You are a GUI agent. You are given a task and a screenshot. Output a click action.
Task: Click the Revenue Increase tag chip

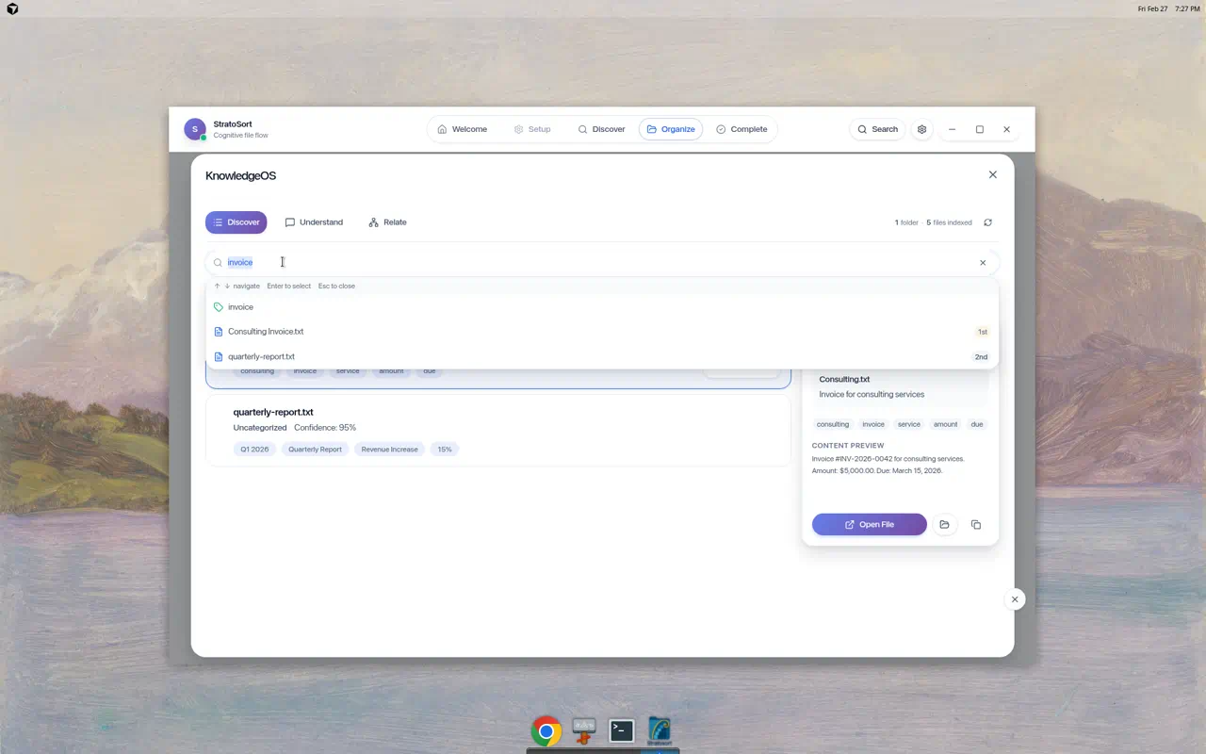point(389,449)
